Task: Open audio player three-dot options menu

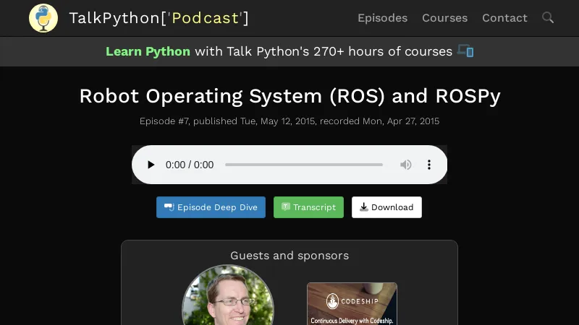Action: tap(429, 165)
